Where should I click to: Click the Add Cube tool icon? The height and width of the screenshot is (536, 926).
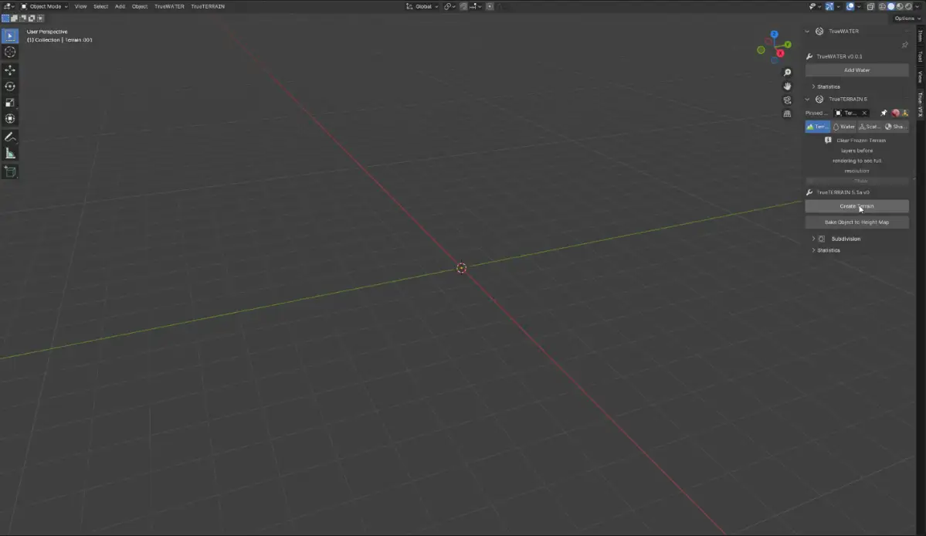point(10,171)
